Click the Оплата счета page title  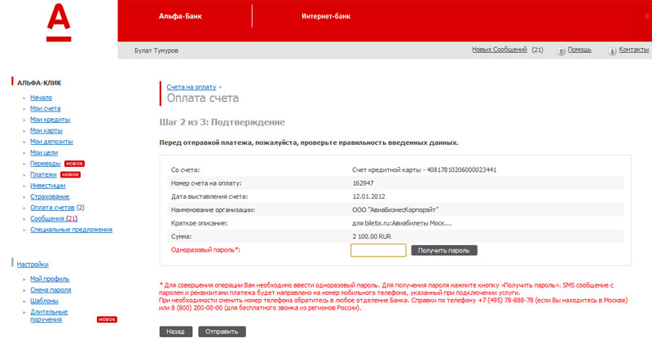coord(203,98)
